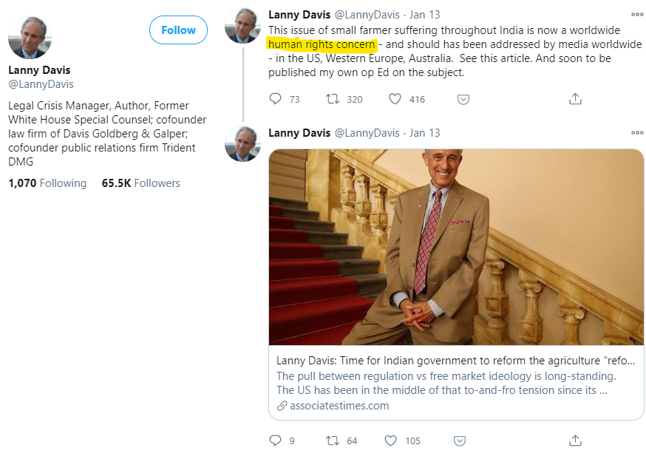Open the @LannyDavis handle in profile sidebar

click(41, 84)
